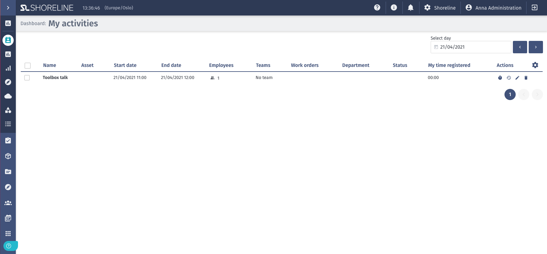Open the Select day date picker
This screenshot has width=547, height=254.
coord(471,47)
